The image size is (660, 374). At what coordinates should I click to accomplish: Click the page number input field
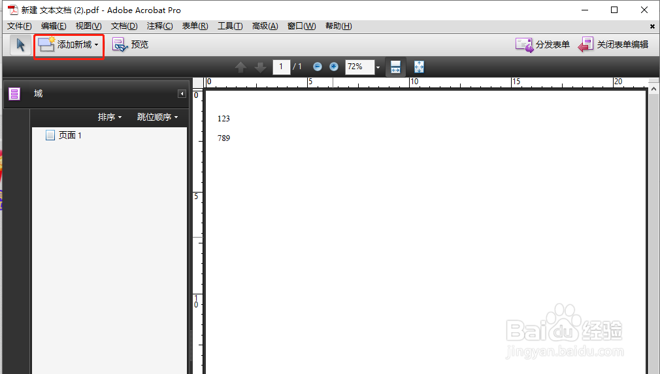click(281, 67)
